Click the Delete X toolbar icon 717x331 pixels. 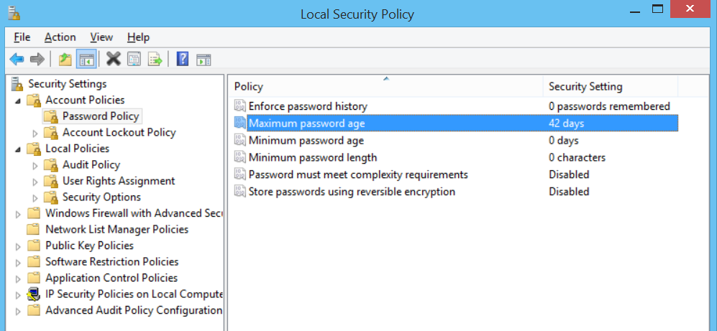pyautogui.click(x=113, y=59)
